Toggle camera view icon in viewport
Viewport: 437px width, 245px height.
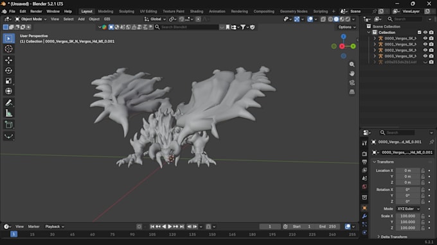coord(352,83)
